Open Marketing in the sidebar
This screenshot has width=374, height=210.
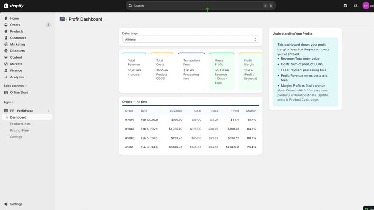17,44
